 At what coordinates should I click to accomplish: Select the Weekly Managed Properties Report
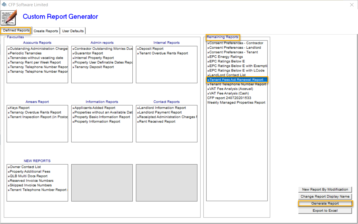(x=236, y=102)
